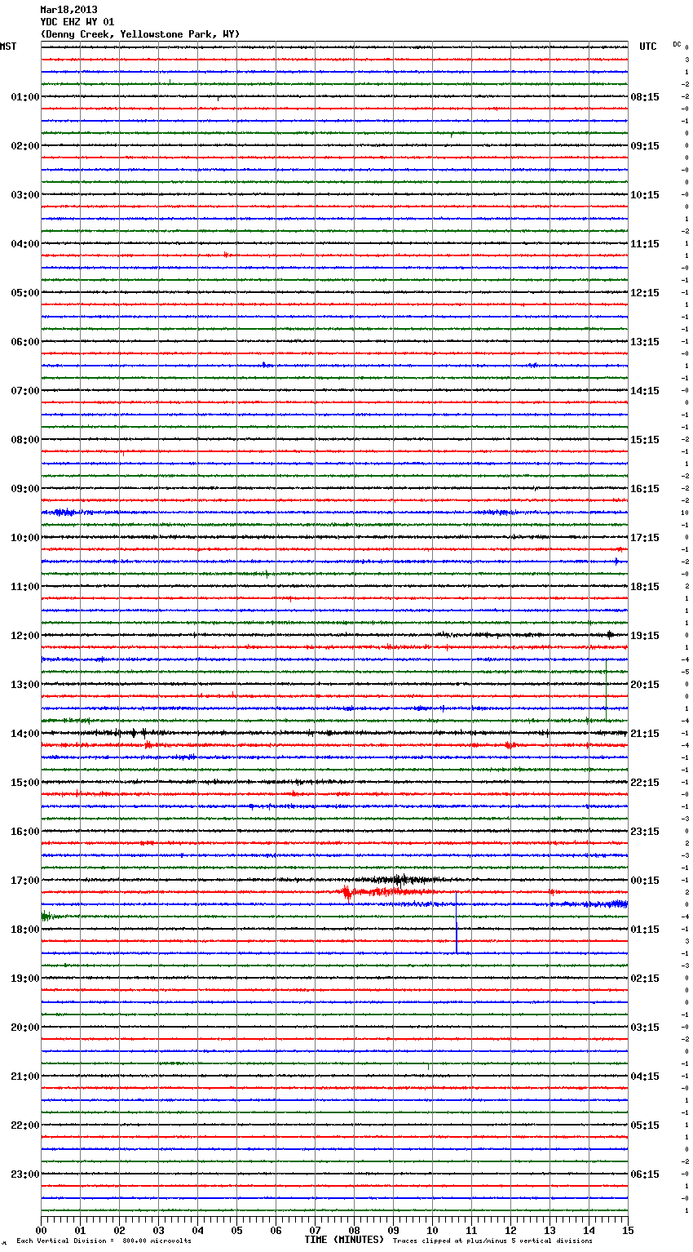The image size is (693, 1252).
Task: Click the date label Mar18,2013
Action: tap(68, 10)
